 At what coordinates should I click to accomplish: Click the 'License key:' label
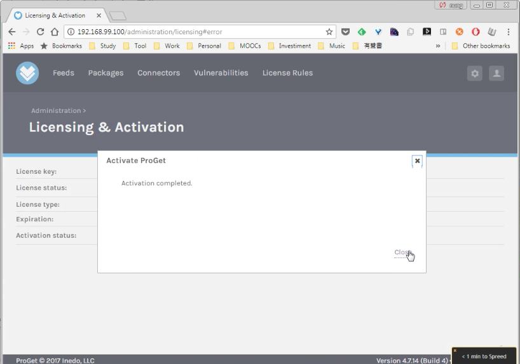(36, 171)
